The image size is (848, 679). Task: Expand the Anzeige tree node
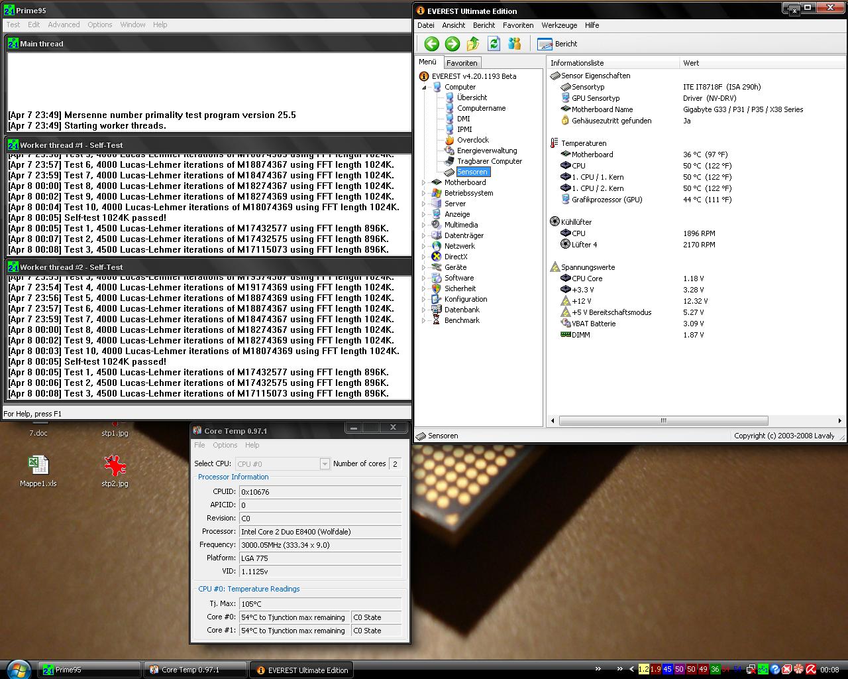pos(424,214)
